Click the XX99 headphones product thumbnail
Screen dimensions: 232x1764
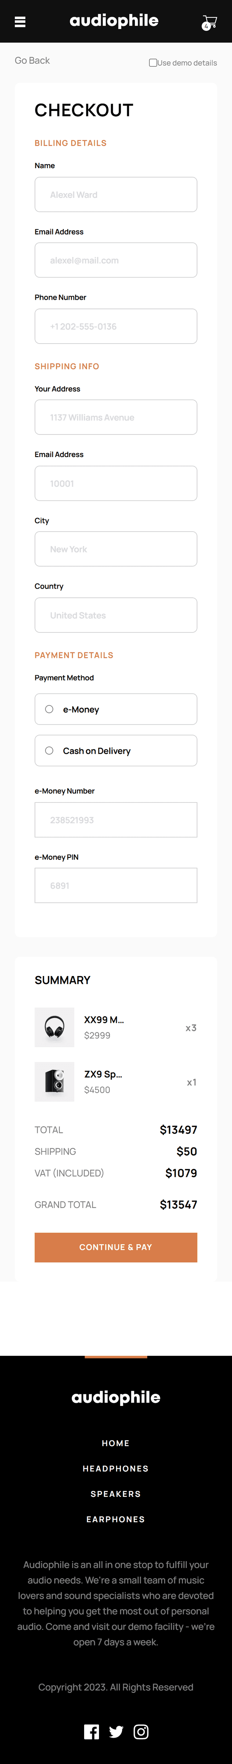click(54, 1027)
